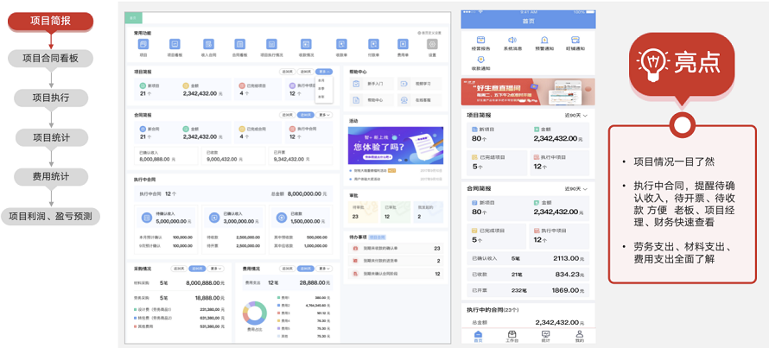Expand 近90天 dropdown in mobile 项目简报

tap(575, 115)
